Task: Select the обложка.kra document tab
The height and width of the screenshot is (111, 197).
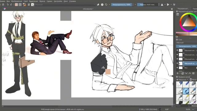Action: [x=88, y=9]
